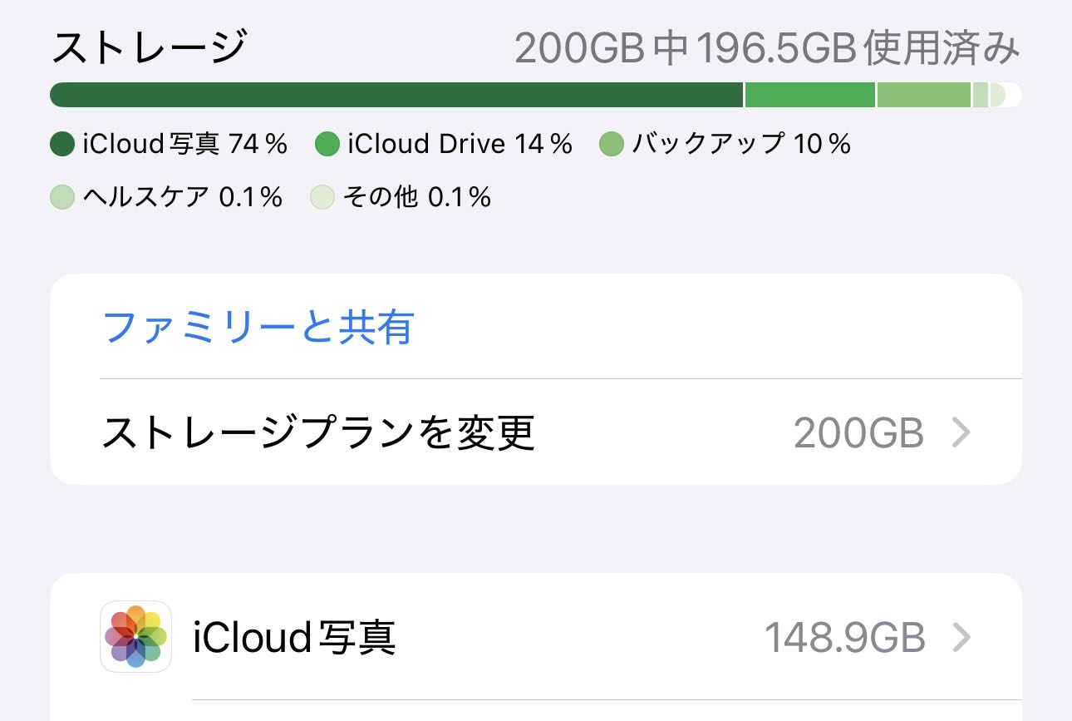Tap the 148.9GB size value
Viewport: 1072px width, 721px height.
(x=843, y=638)
